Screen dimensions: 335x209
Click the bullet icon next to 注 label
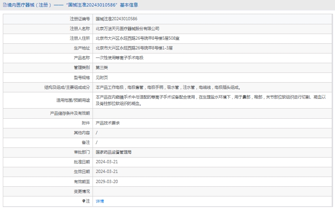click(84, 201)
